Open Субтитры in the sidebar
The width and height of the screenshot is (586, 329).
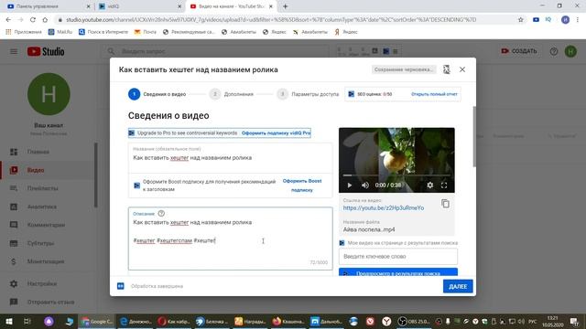pos(48,243)
